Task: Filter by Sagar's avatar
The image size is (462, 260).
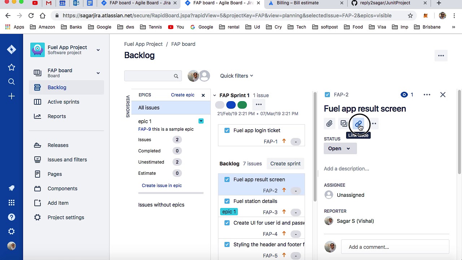Action: [193, 76]
